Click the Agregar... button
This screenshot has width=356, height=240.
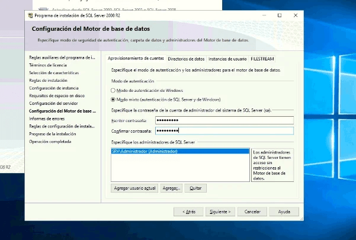(171, 188)
